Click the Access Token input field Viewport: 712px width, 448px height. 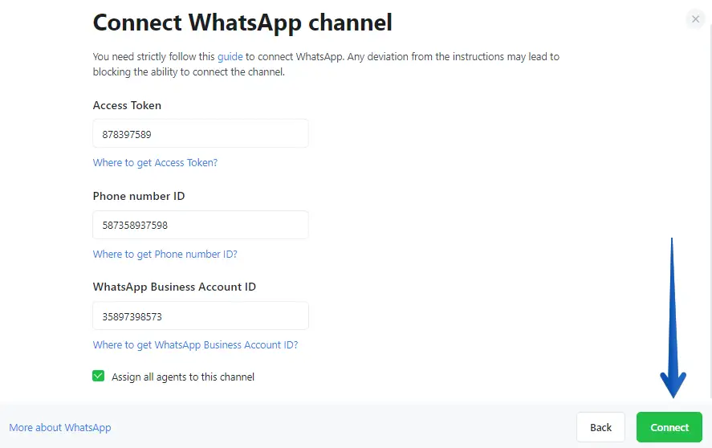[x=201, y=134]
